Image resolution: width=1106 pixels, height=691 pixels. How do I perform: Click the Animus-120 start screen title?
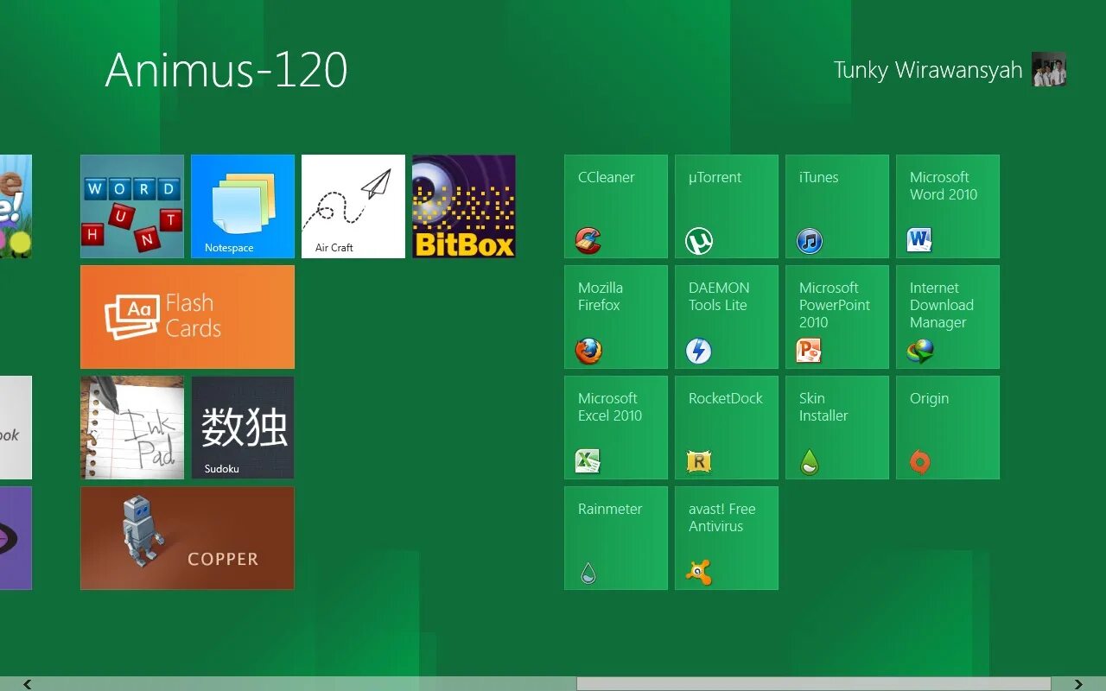pos(226,70)
